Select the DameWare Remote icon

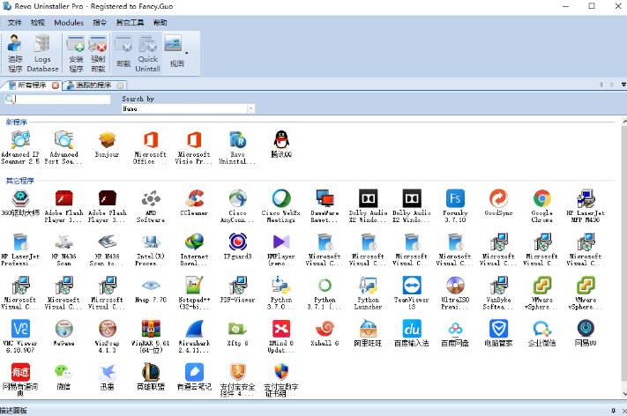pos(325,198)
